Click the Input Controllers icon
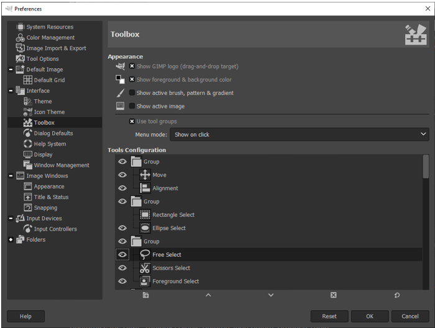435x328 pixels. [x=28, y=229]
